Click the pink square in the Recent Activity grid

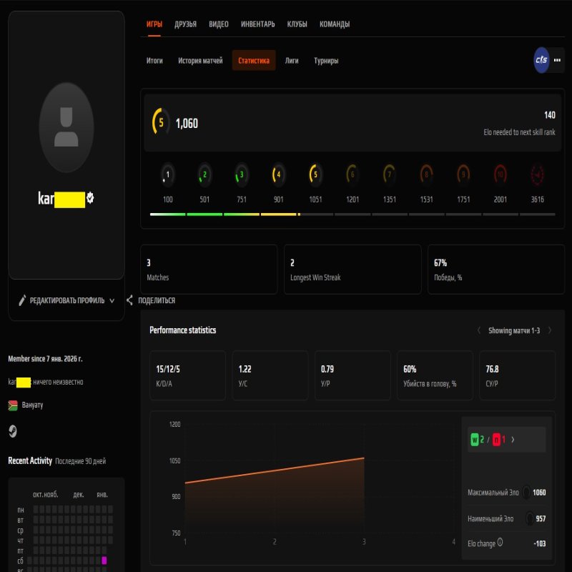pos(104,561)
